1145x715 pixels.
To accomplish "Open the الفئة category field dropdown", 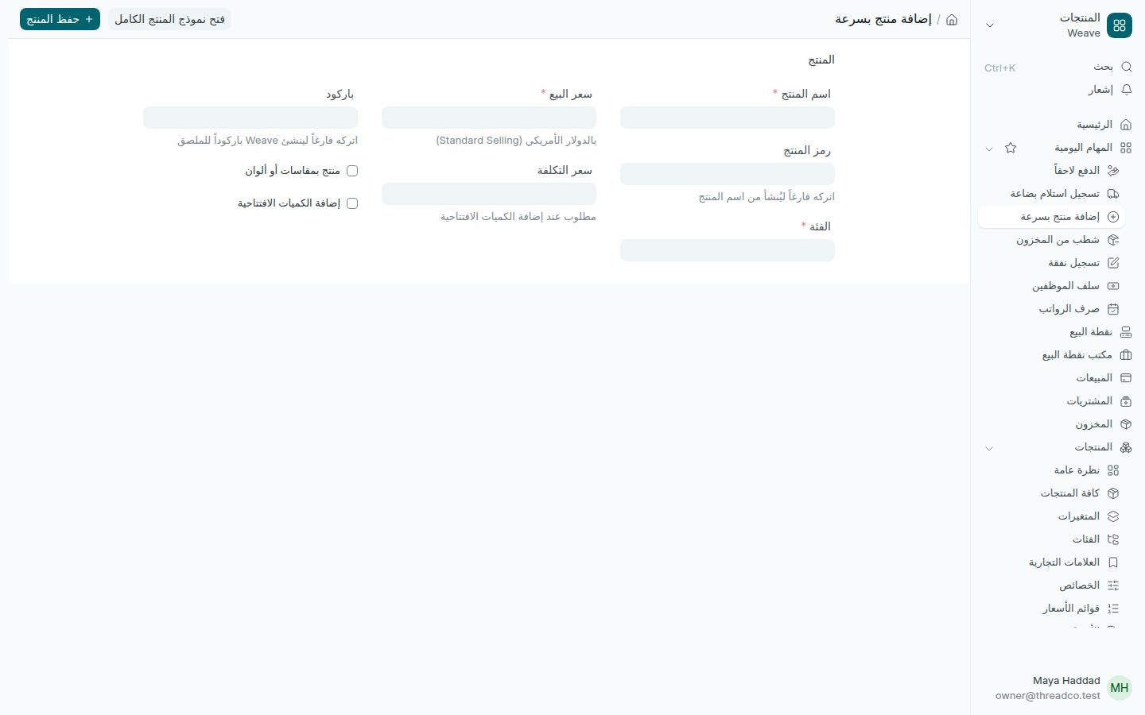I will pos(728,250).
